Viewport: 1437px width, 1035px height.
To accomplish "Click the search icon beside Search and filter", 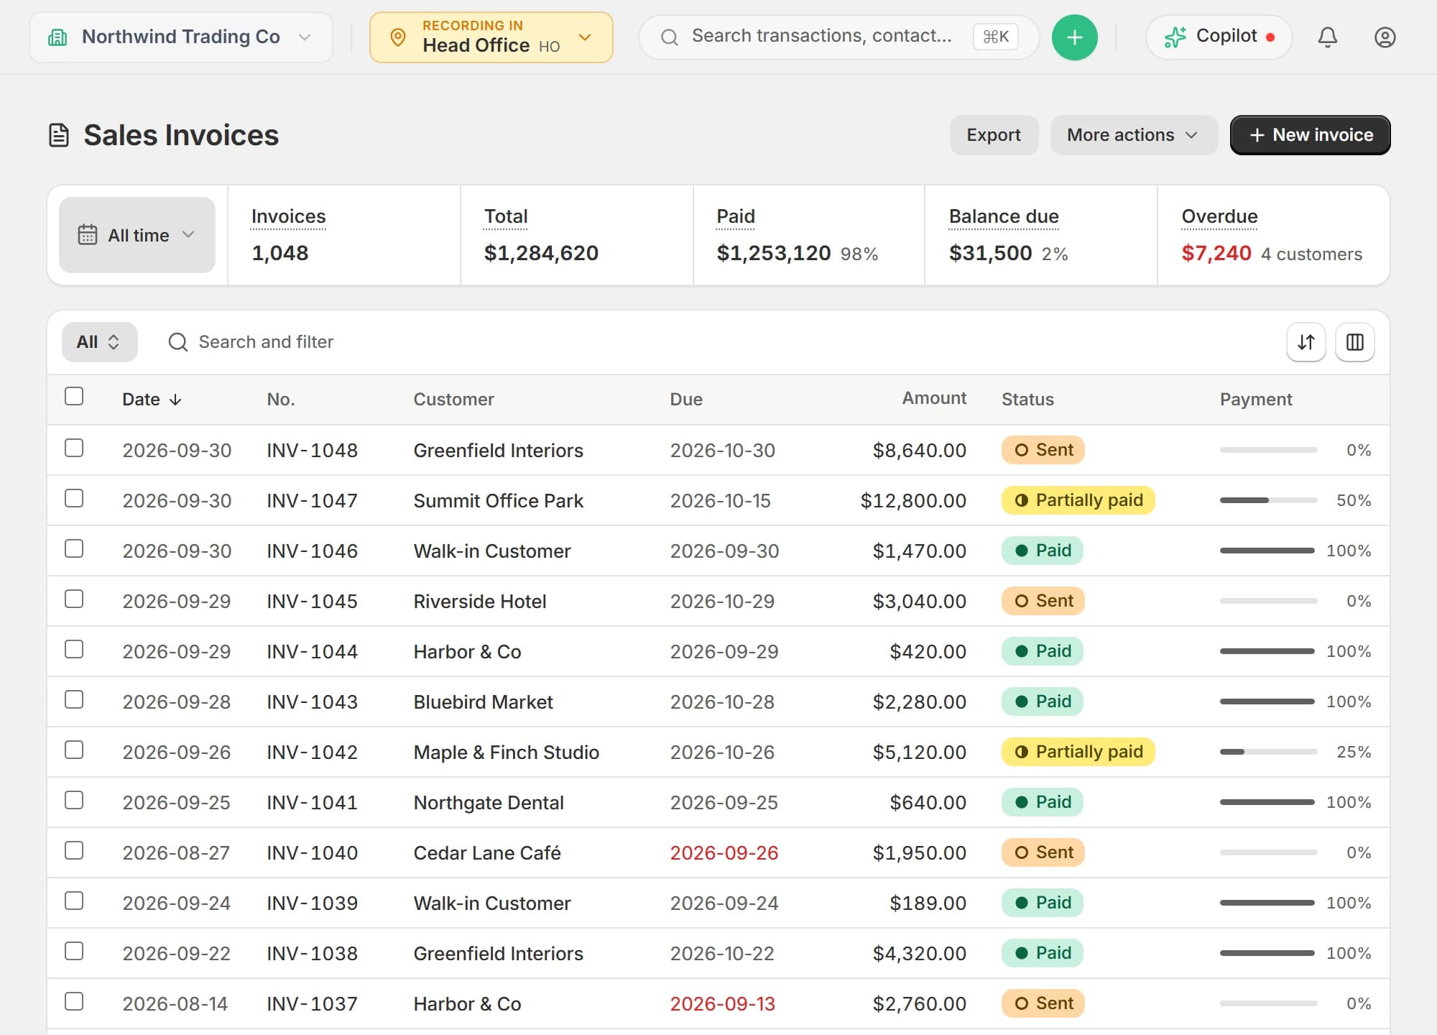I will 177,342.
